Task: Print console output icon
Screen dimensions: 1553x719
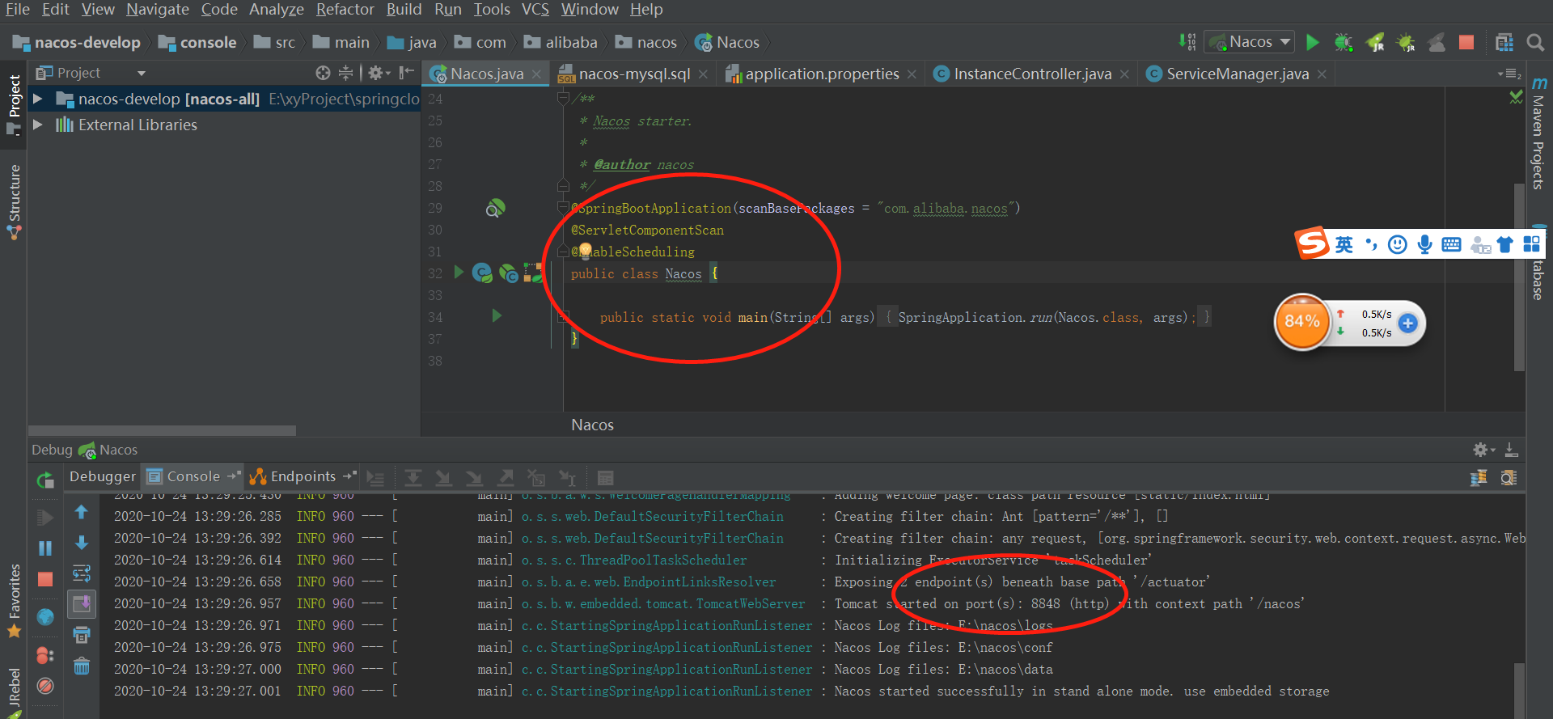Action: tap(82, 635)
